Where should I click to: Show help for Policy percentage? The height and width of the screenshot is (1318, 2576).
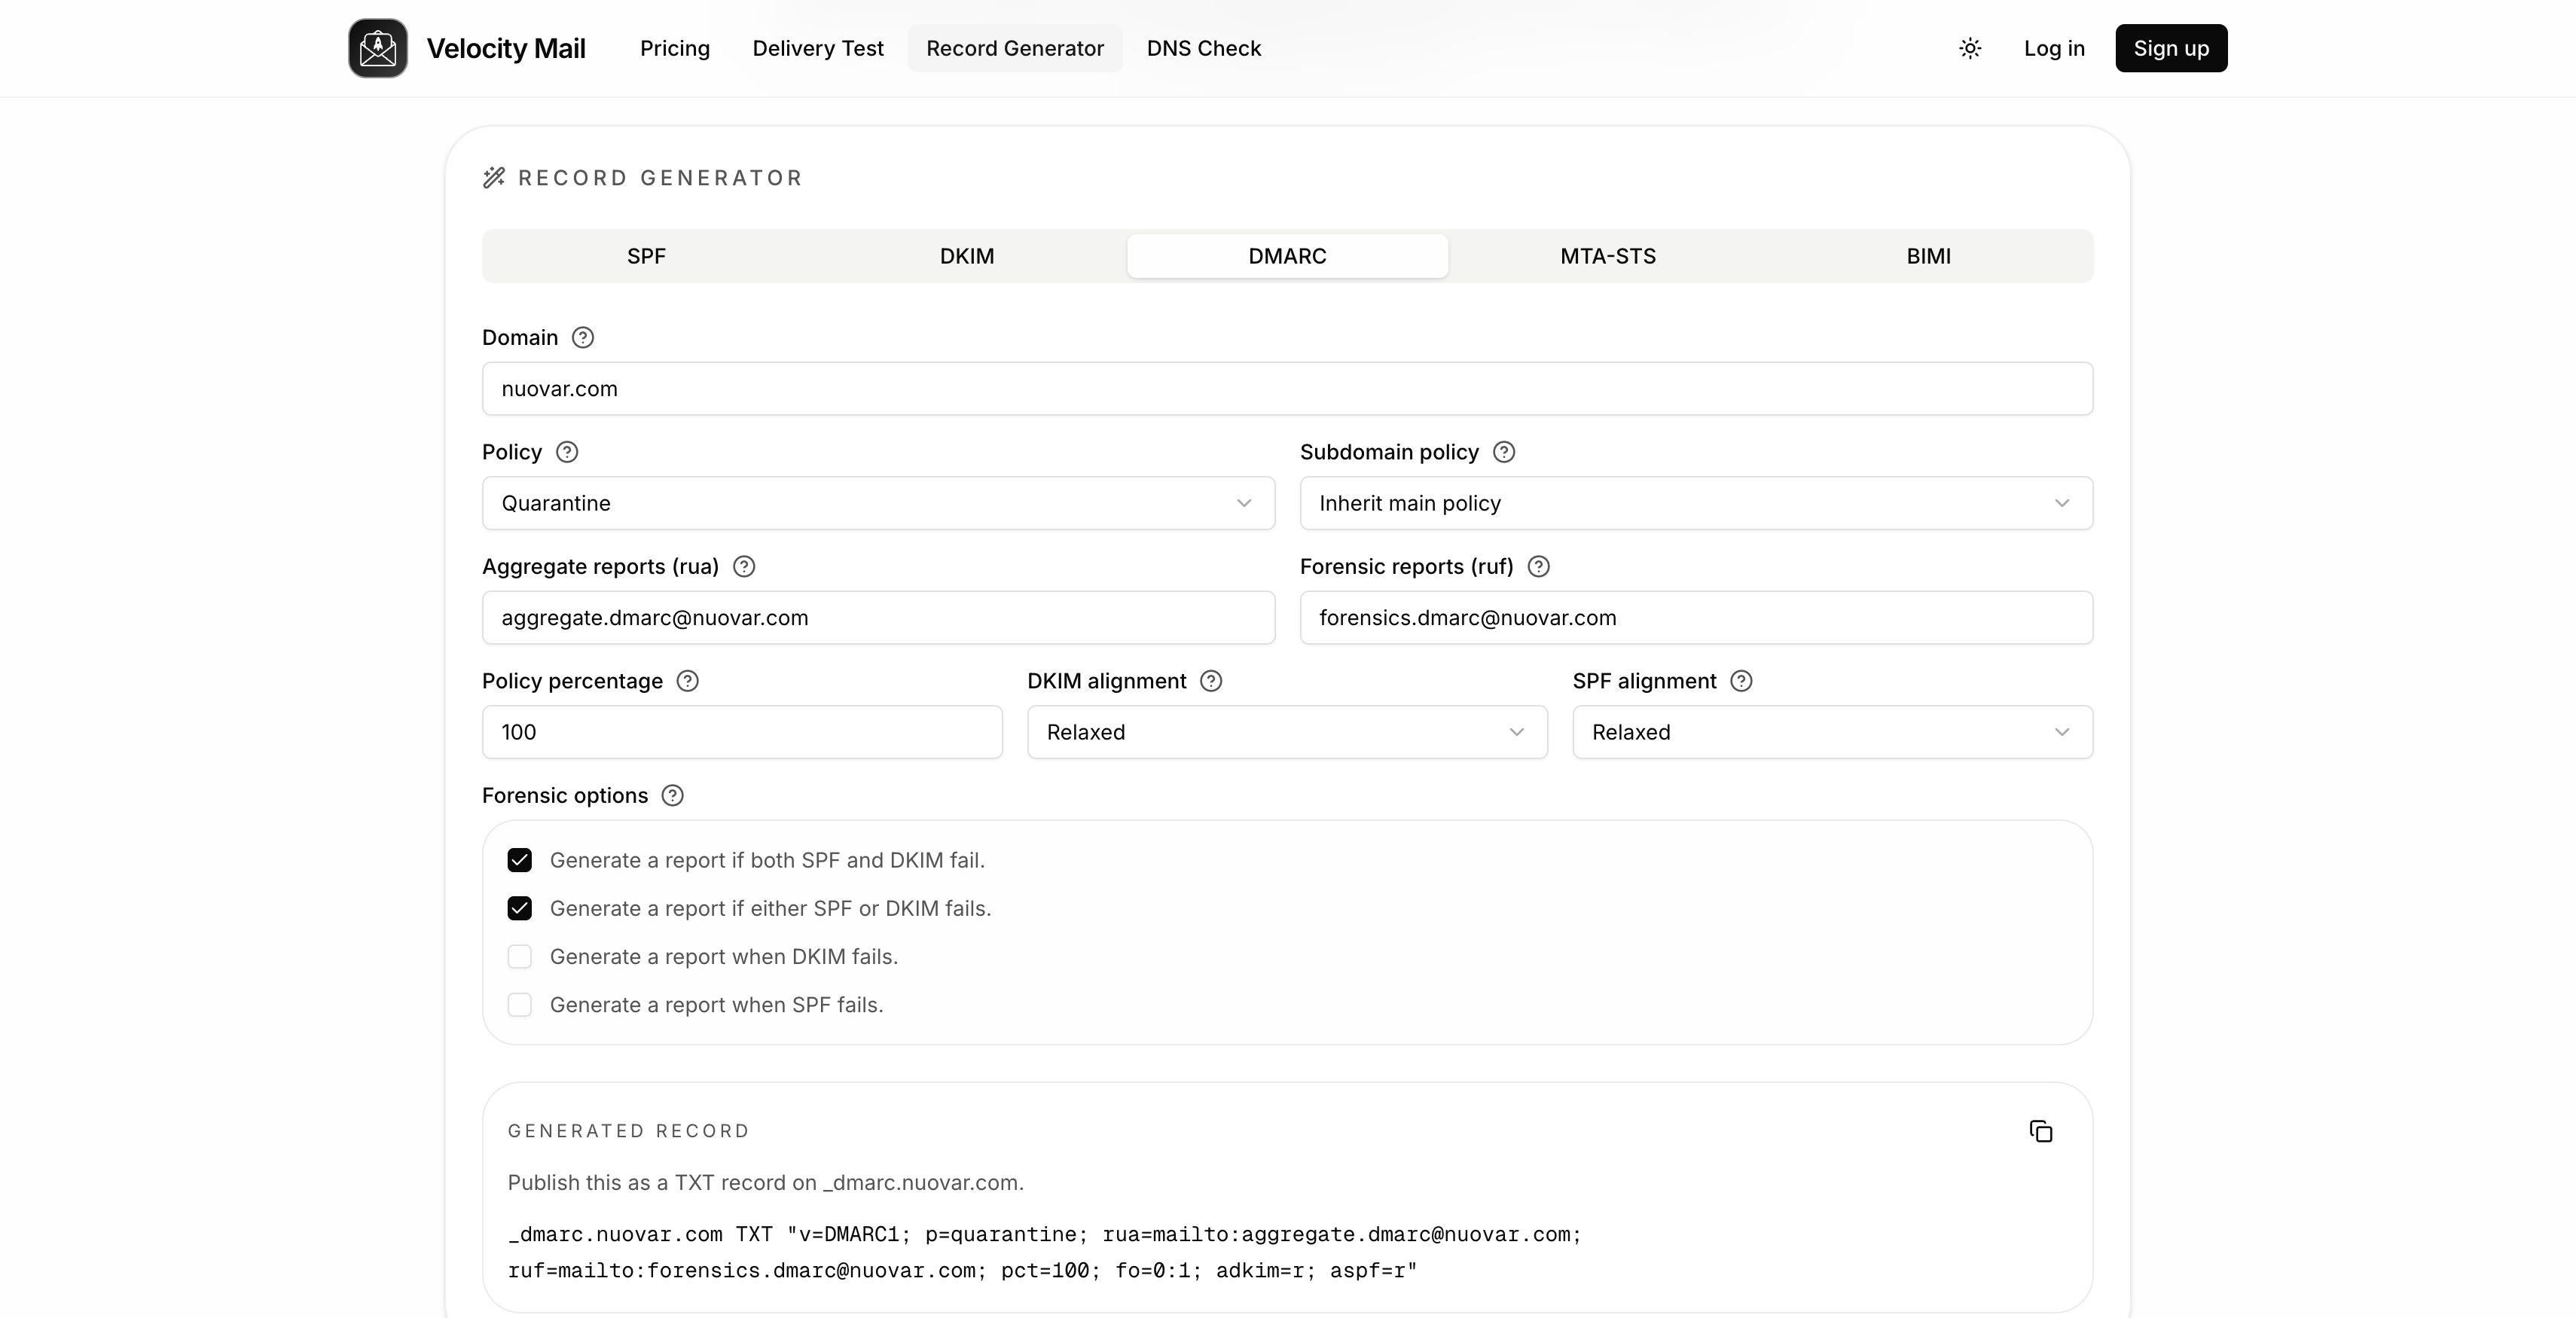688,681
